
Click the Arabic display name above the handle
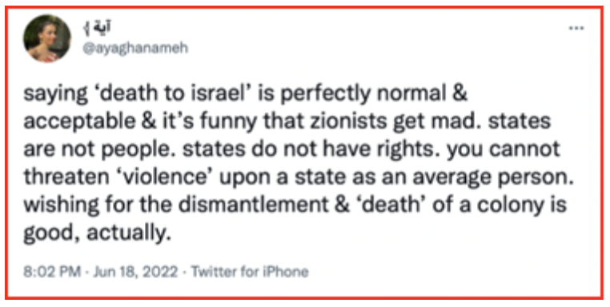click(x=97, y=28)
